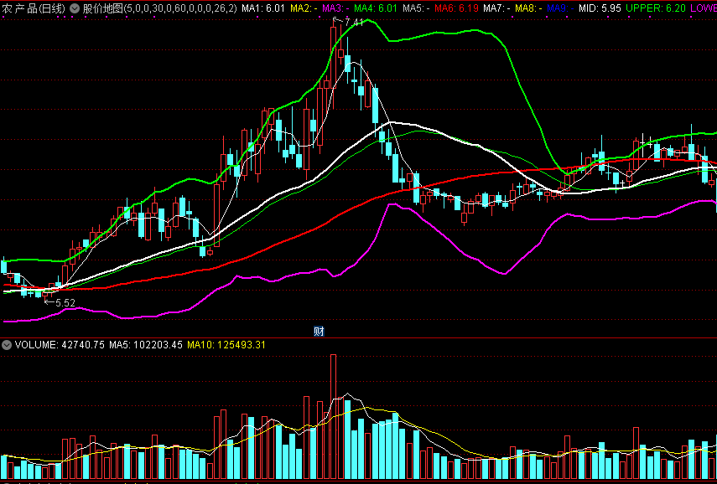The image size is (717, 484).
Task: Click the 7.41 high price annotation
Action: (354, 23)
